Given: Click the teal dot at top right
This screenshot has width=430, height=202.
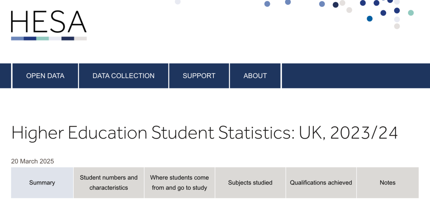Looking at the screenshot, I should point(411,13).
